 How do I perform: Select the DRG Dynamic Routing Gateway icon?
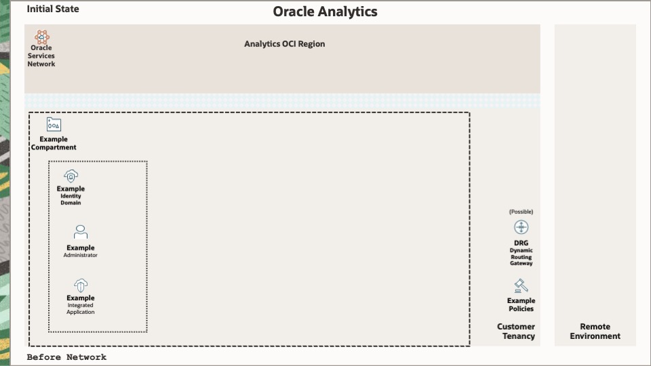click(x=521, y=227)
